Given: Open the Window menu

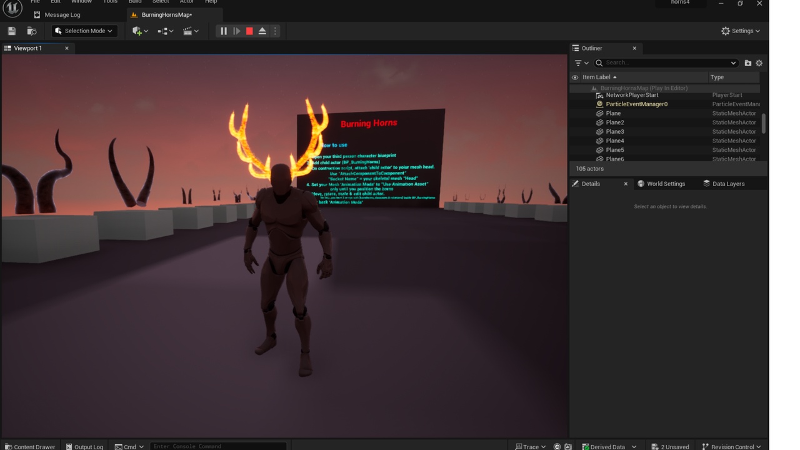Looking at the screenshot, I should tap(81, 2).
